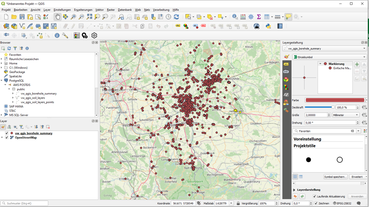369x207 pixels.
Task: Disable Laufende Aktualisierung checkbox
Action: click(315, 197)
